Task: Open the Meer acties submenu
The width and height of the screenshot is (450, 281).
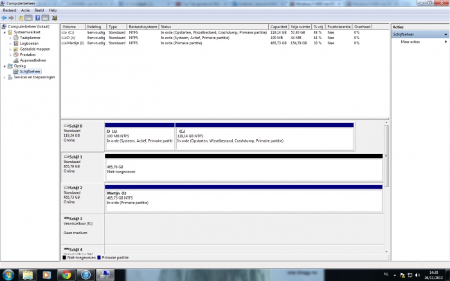Action: 410,41
